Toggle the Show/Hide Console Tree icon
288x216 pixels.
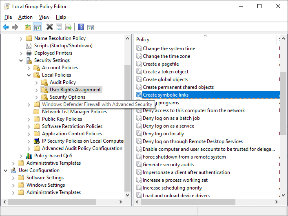(38, 27)
